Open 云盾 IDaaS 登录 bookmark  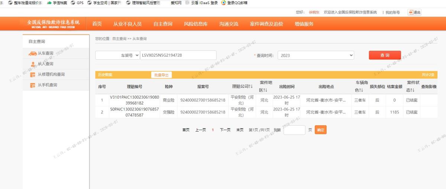(201, 3)
